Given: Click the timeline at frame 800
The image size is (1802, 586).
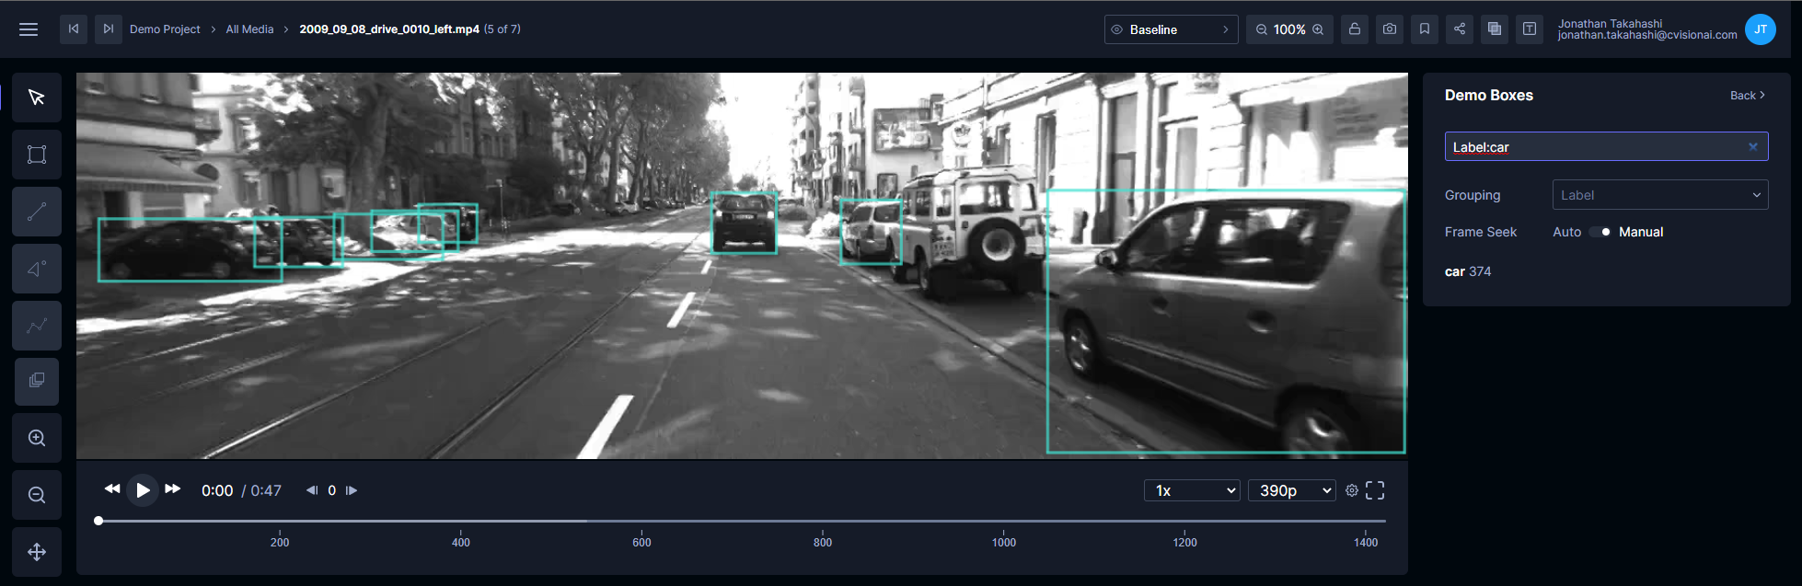Looking at the screenshot, I should click(x=823, y=522).
